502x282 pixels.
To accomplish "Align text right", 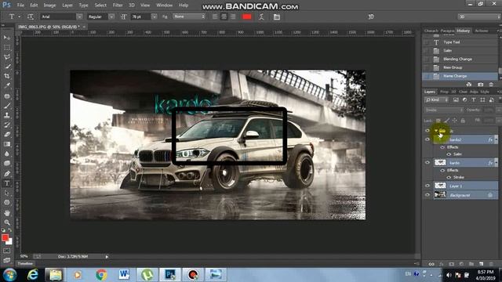I will click(x=233, y=16).
